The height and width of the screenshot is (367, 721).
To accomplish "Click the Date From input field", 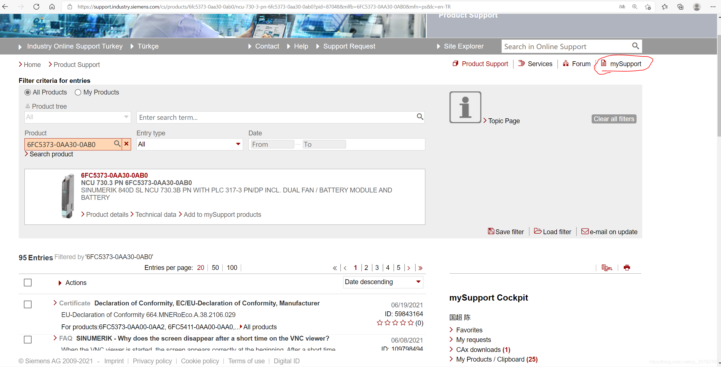I will coord(272,144).
